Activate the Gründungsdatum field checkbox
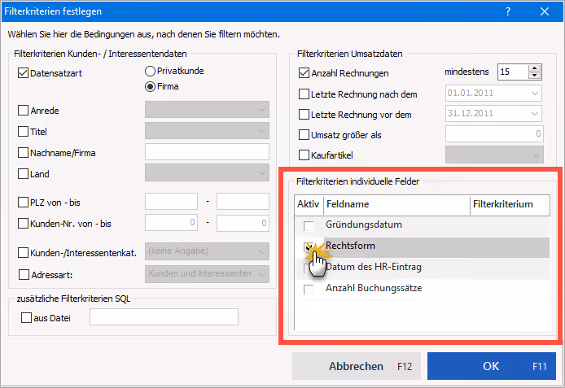Image resolution: width=565 pixels, height=388 pixels. pyautogui.click(x=309, y=226)
